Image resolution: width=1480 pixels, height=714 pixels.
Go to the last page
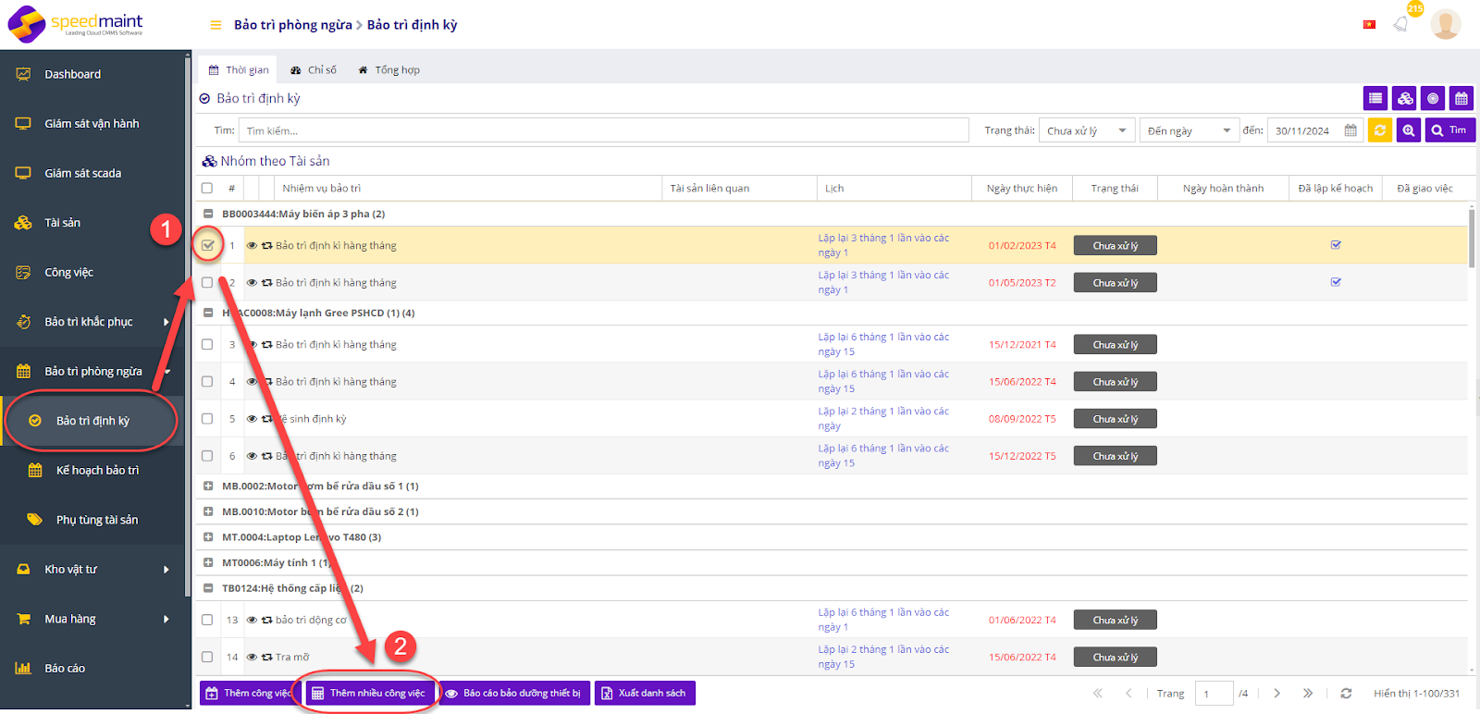[x=1308, y=693]
